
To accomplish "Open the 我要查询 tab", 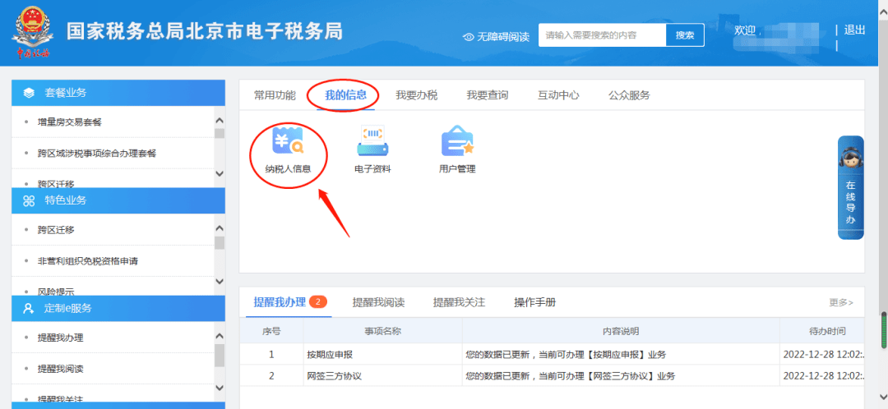I will pos(487,95).
